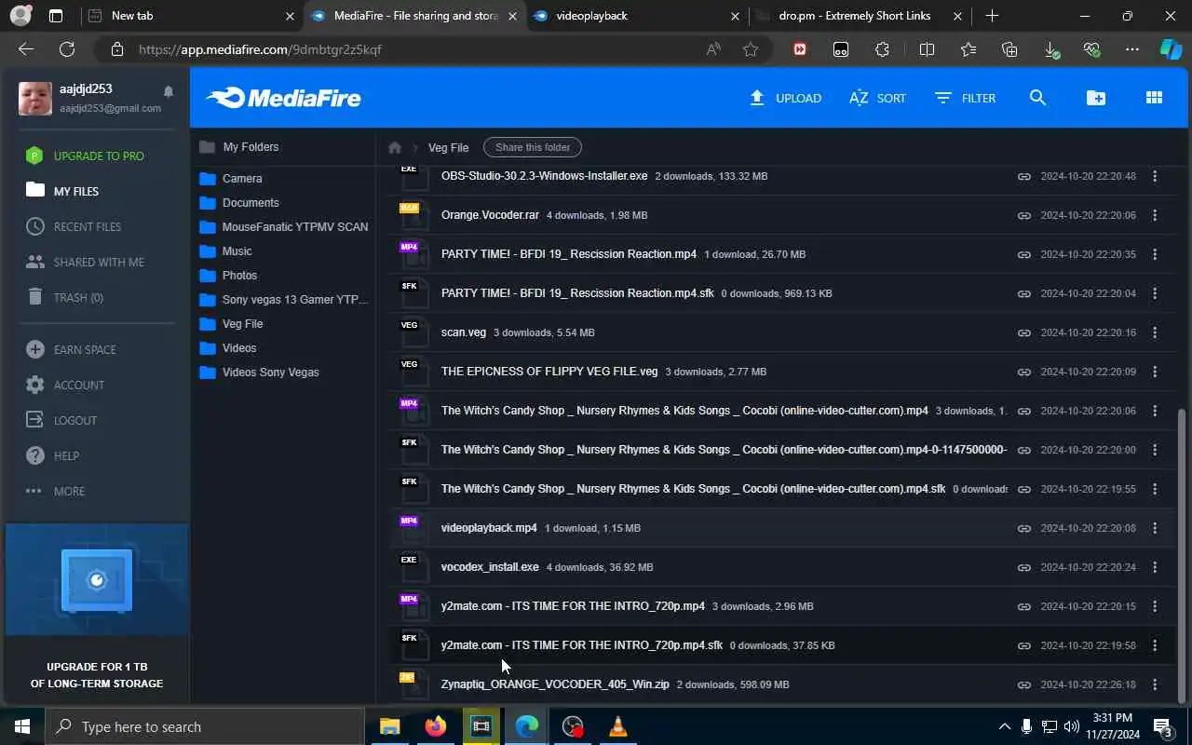
Task: Open options for THE EPICNESS OF FLIPPY veg
Action: click(1155, 372)
